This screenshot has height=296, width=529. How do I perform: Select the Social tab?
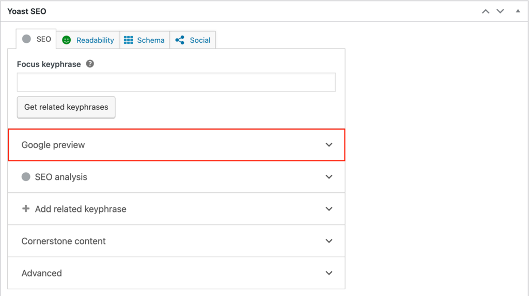pos(199,40)
